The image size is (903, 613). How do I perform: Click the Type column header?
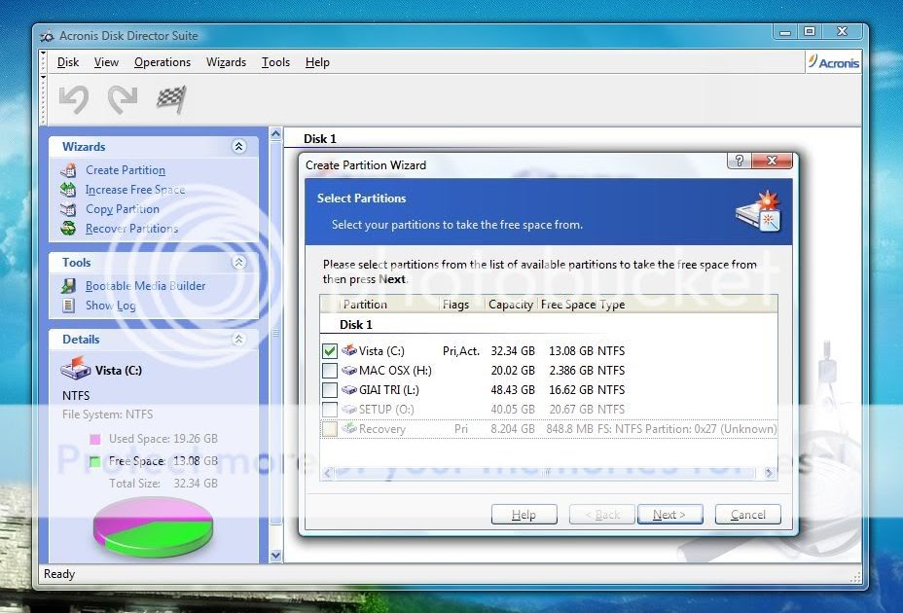612,305
